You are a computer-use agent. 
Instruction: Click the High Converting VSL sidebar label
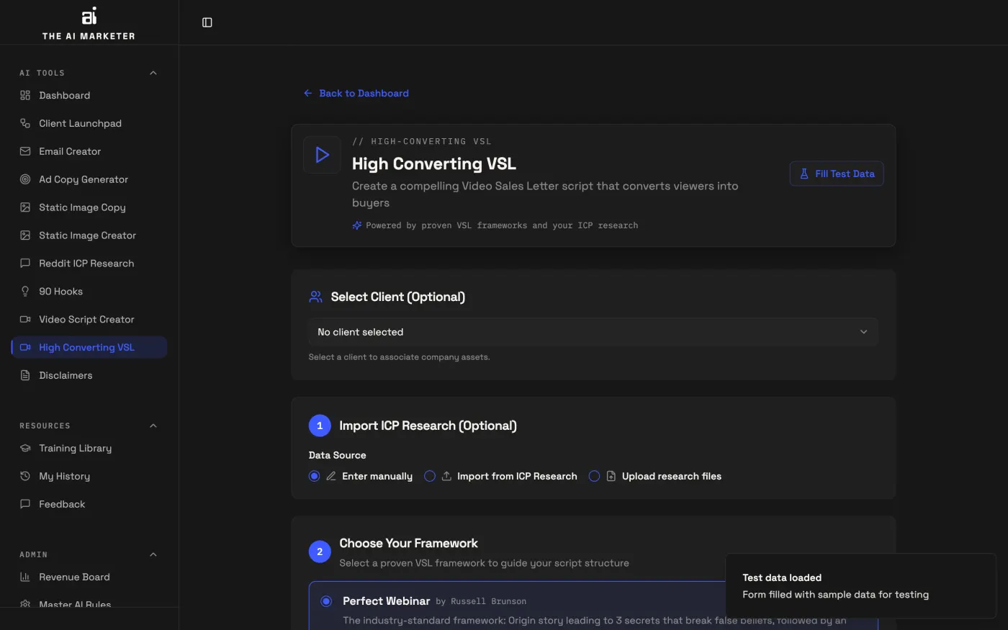tap(86, 347)
